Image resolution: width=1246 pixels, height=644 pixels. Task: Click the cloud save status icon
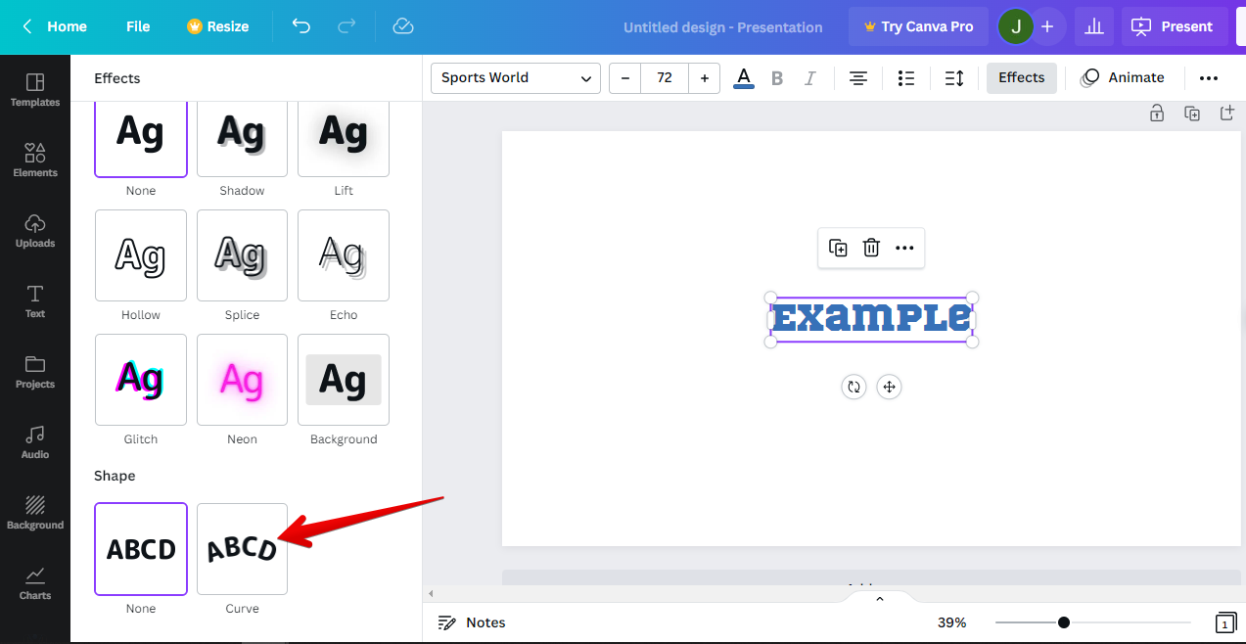[x=403, y=26]
